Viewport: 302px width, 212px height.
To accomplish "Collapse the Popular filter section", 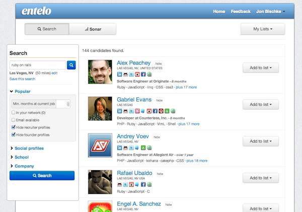I will click(20, 91).
